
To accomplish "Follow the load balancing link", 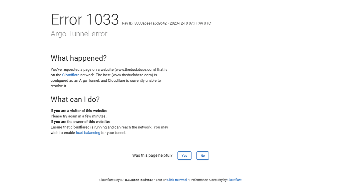I will pos(88,133).
